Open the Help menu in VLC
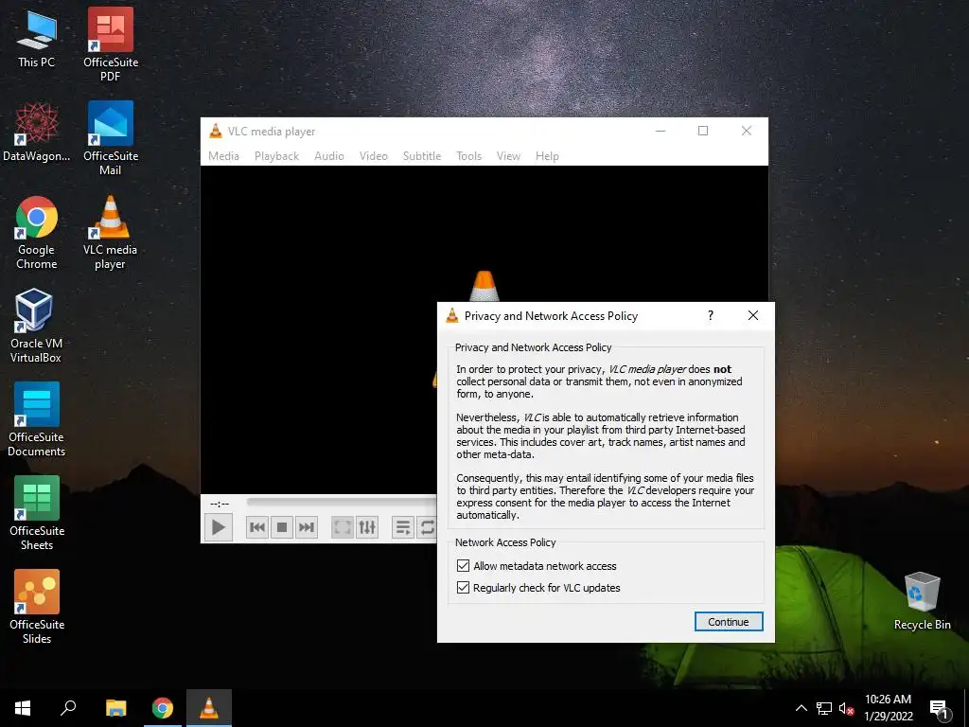This screenshot has width=969, height=727. click(547, 156)
